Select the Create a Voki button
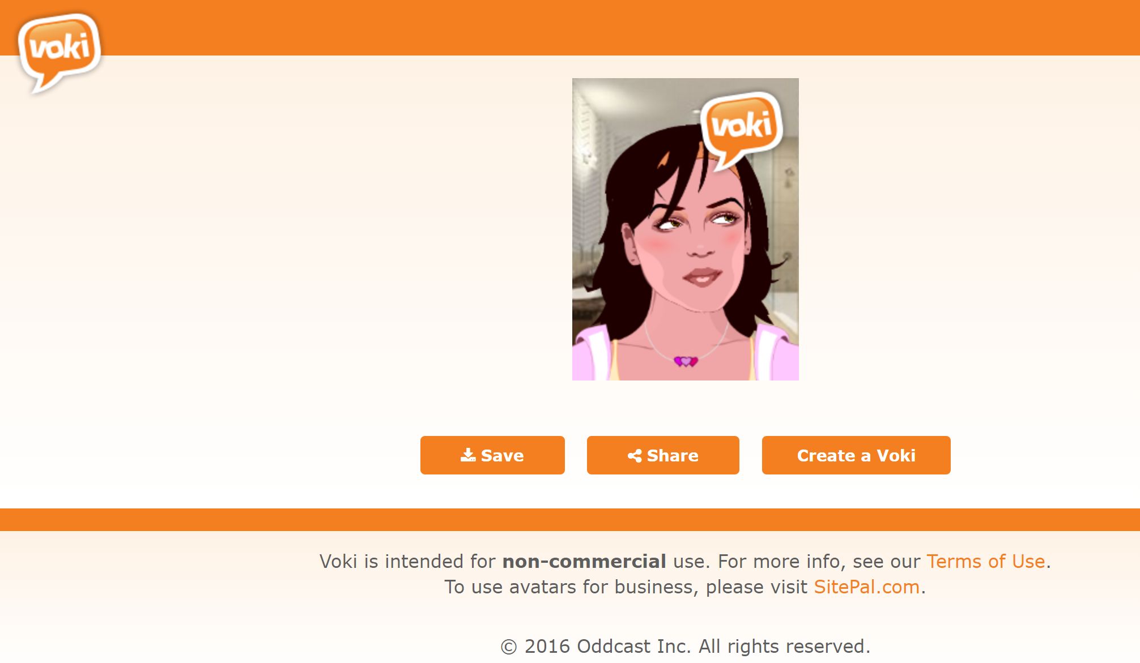Image resolution: width=1140 pixels, height=663 pixels. coord(856,455)
